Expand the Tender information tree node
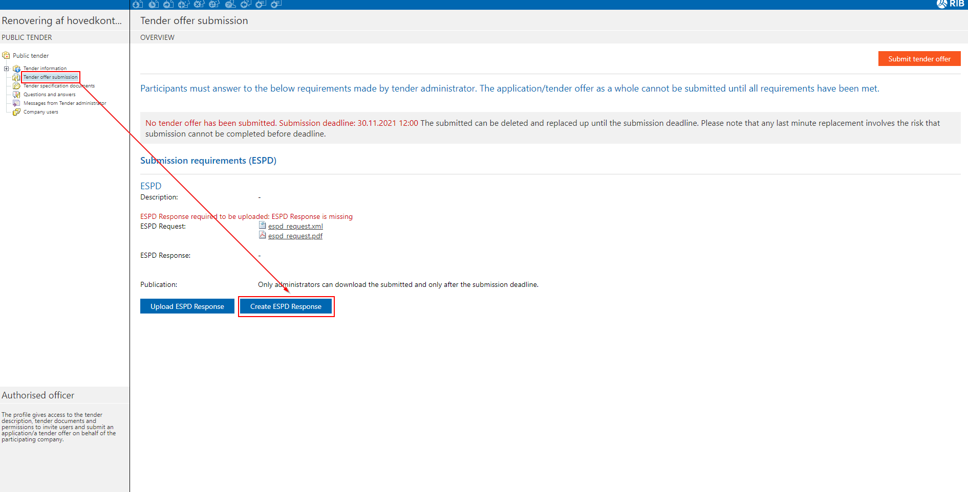The height and width of the screenshot is (492, 968). click(x=6, y=69)
